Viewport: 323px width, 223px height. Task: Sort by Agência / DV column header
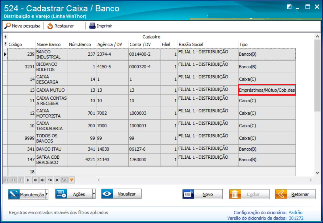tap(112, 44)
